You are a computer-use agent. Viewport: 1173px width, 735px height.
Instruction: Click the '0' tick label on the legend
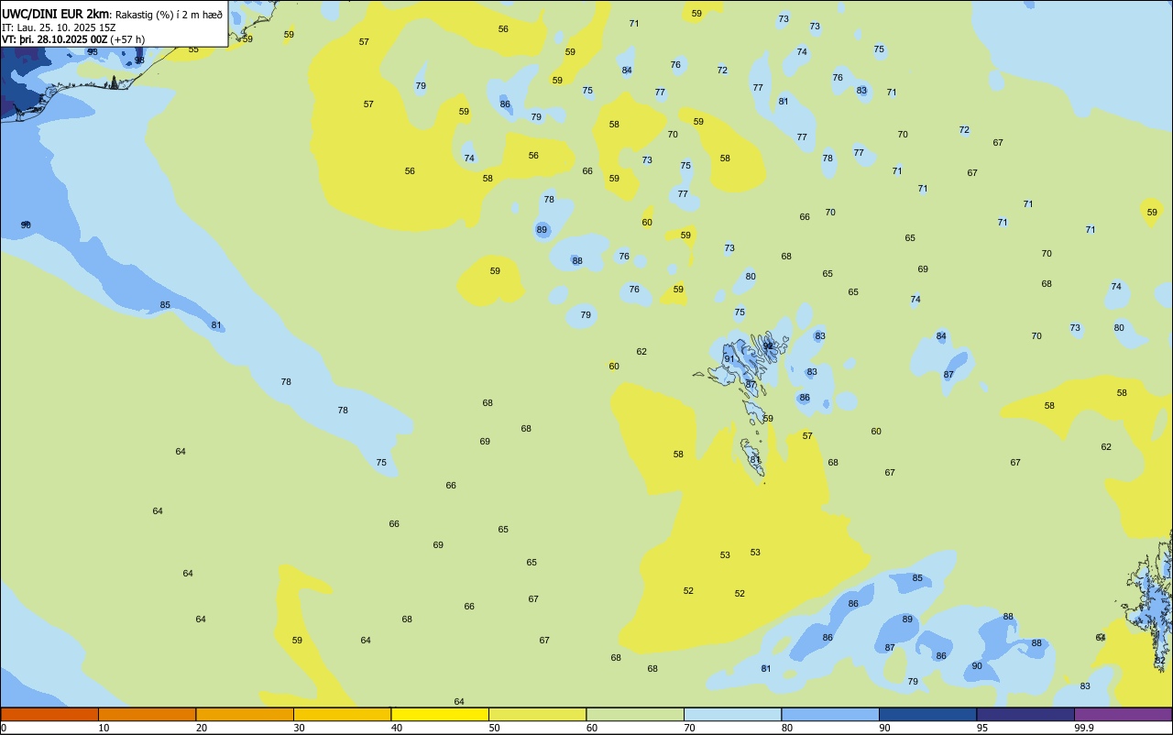4,728
